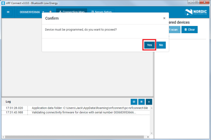Open the hamburger main menu
The image size is (211, 140).
click(x=8, y=12)
